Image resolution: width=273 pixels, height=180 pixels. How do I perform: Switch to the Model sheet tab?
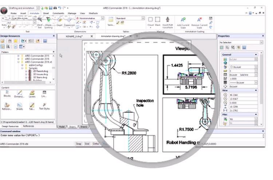62,127
